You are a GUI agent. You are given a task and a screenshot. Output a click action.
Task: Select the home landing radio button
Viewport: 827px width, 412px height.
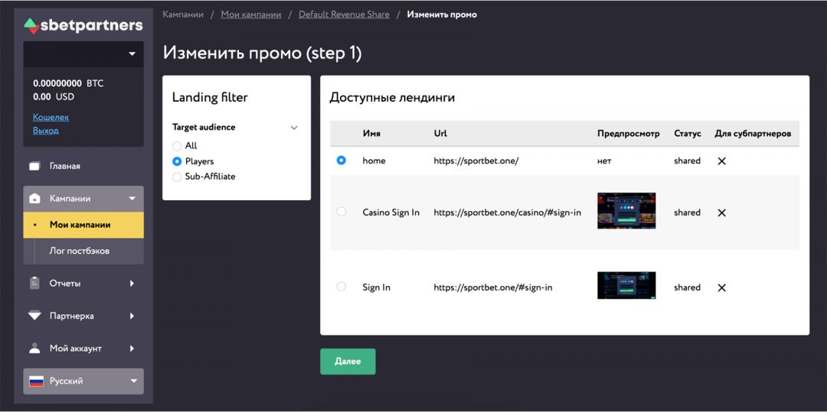pos(342,160)
